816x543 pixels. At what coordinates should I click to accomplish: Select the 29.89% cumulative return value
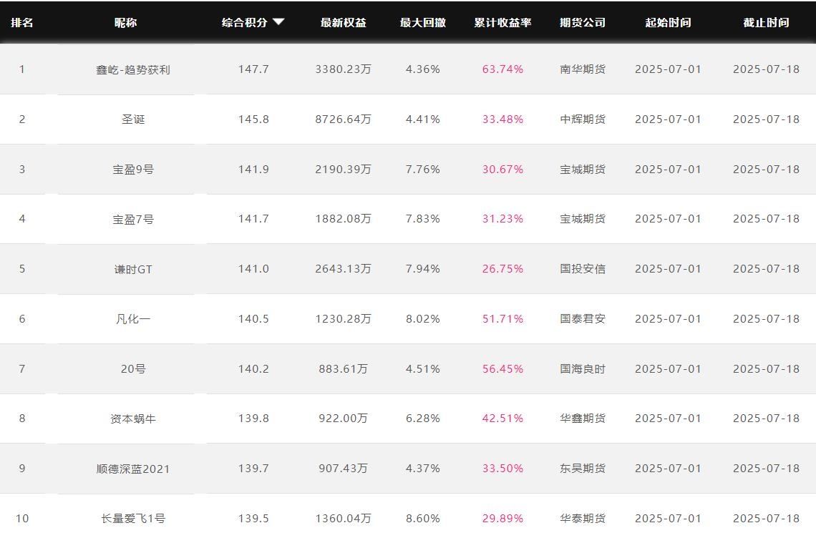tap(502, 518)
